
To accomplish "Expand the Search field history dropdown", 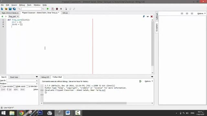I will pos(37,81).
